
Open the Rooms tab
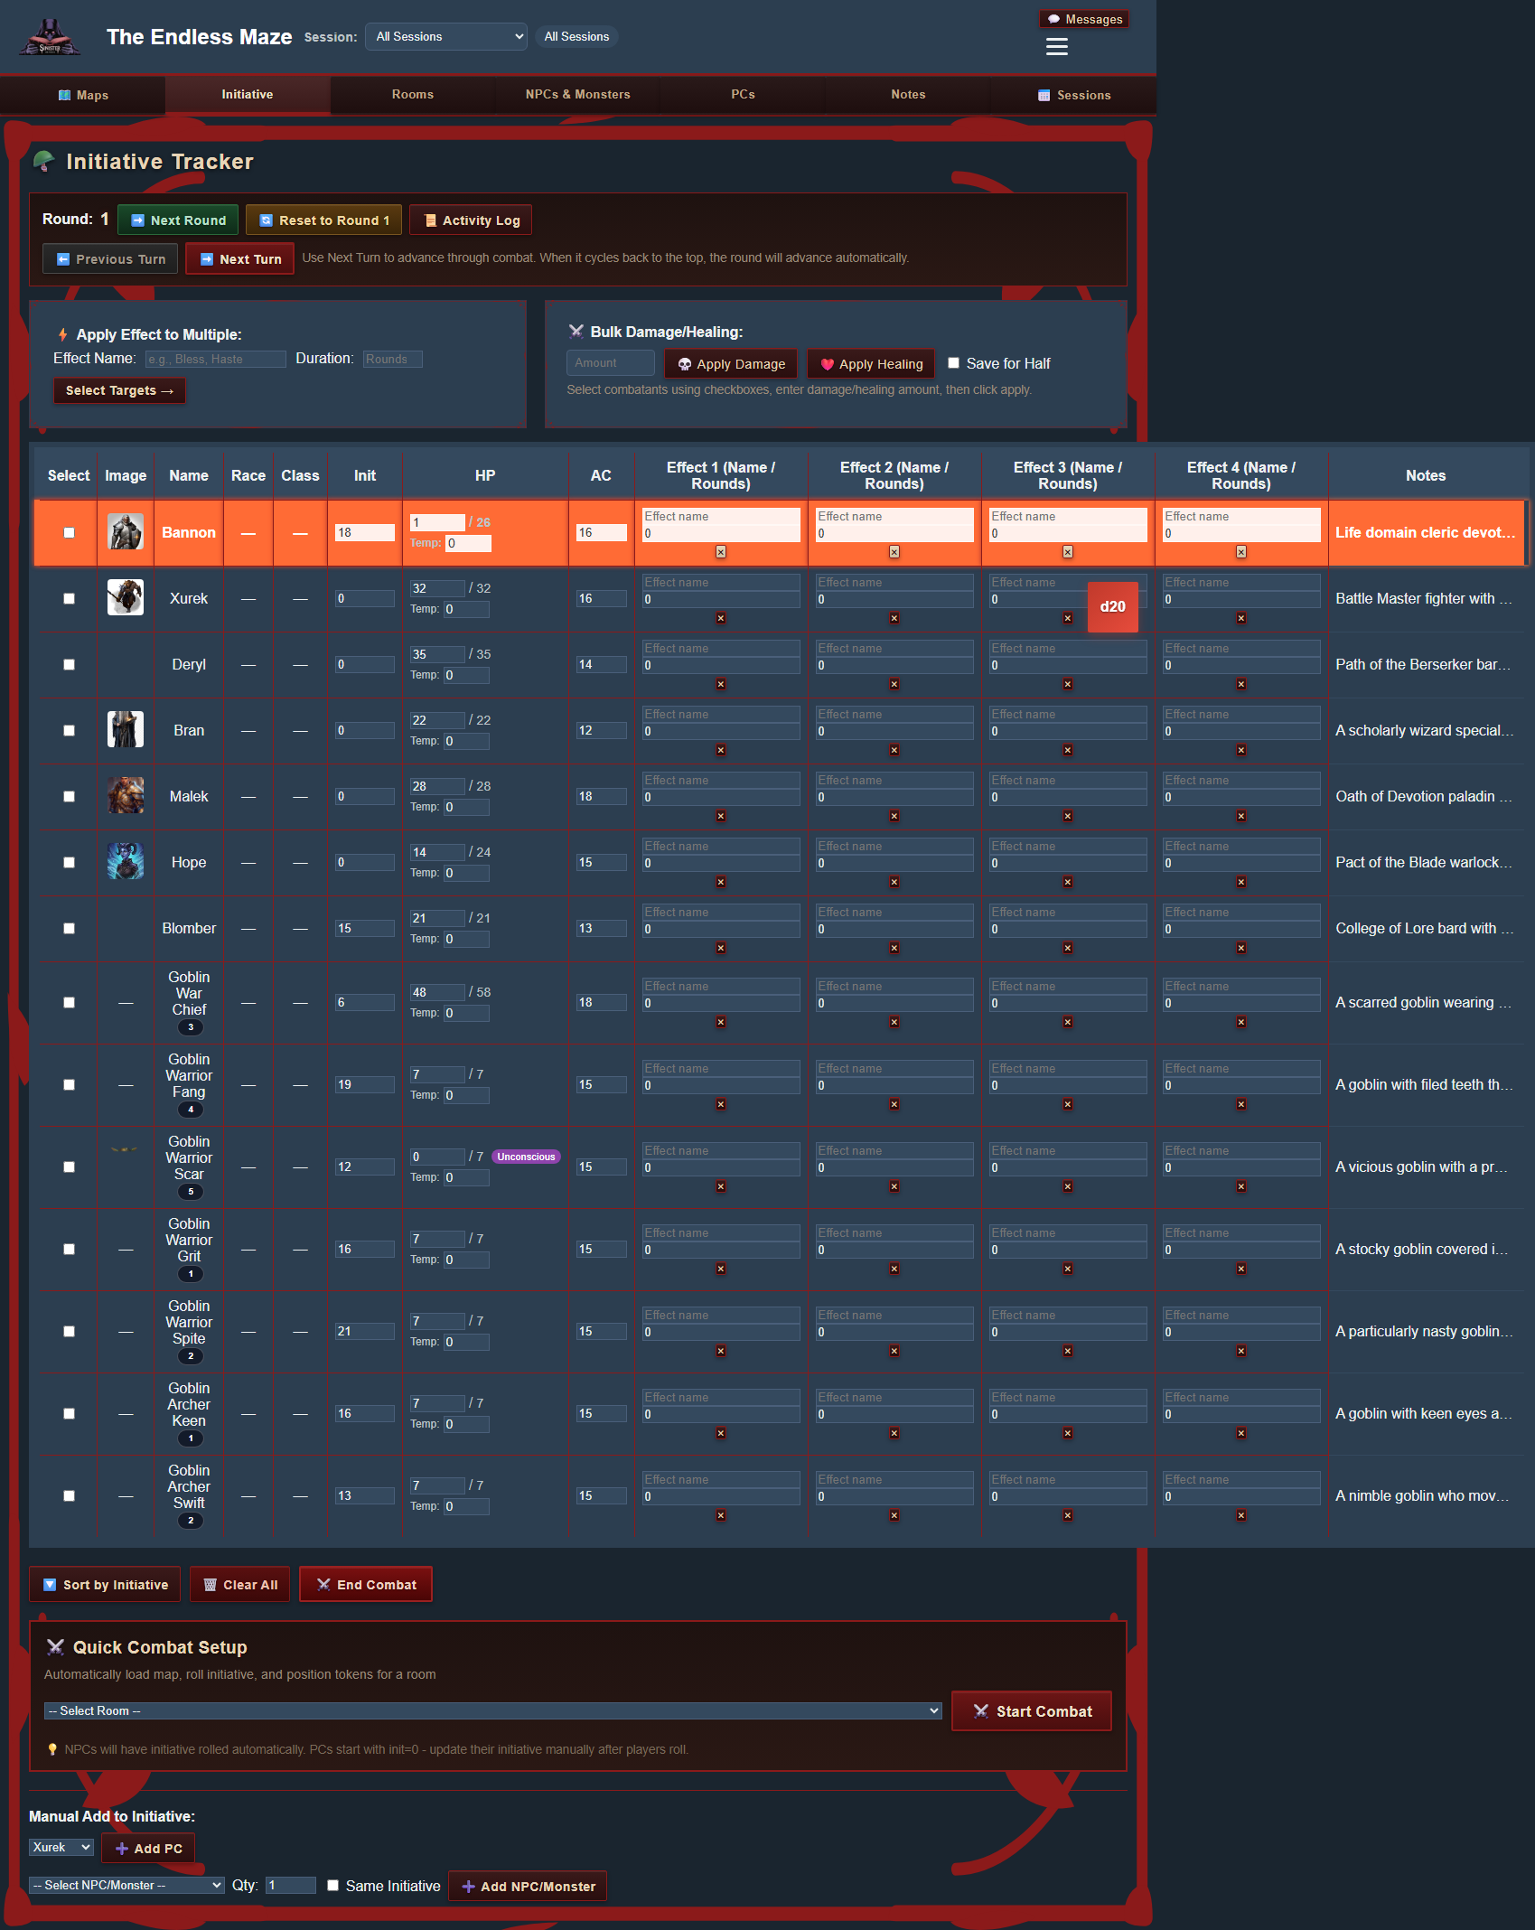click(412, 94)
